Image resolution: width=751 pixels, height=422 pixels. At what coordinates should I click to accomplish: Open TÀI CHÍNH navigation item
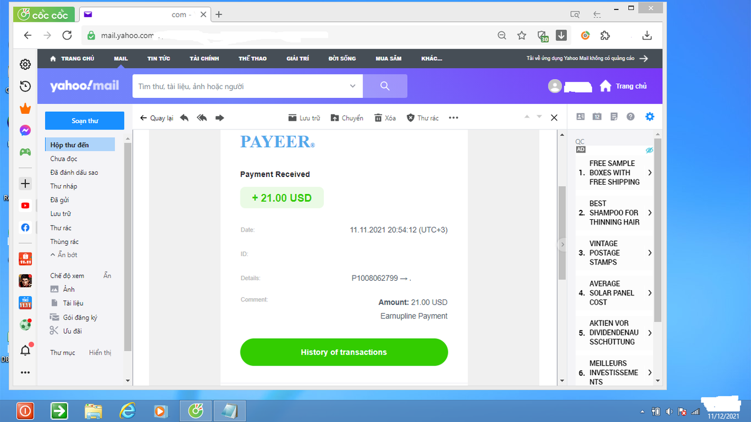[x=204, y=59]
